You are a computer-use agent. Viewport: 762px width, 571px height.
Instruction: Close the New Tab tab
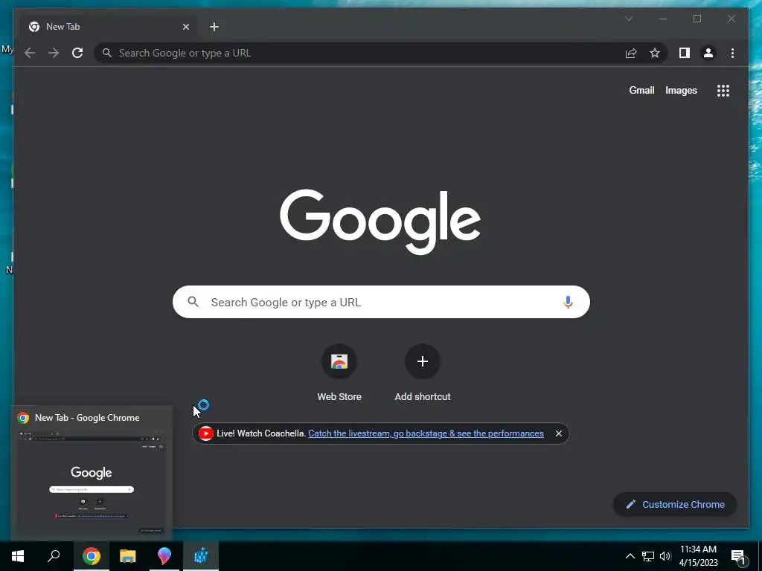pyautogui.click(x=185, y=27)
